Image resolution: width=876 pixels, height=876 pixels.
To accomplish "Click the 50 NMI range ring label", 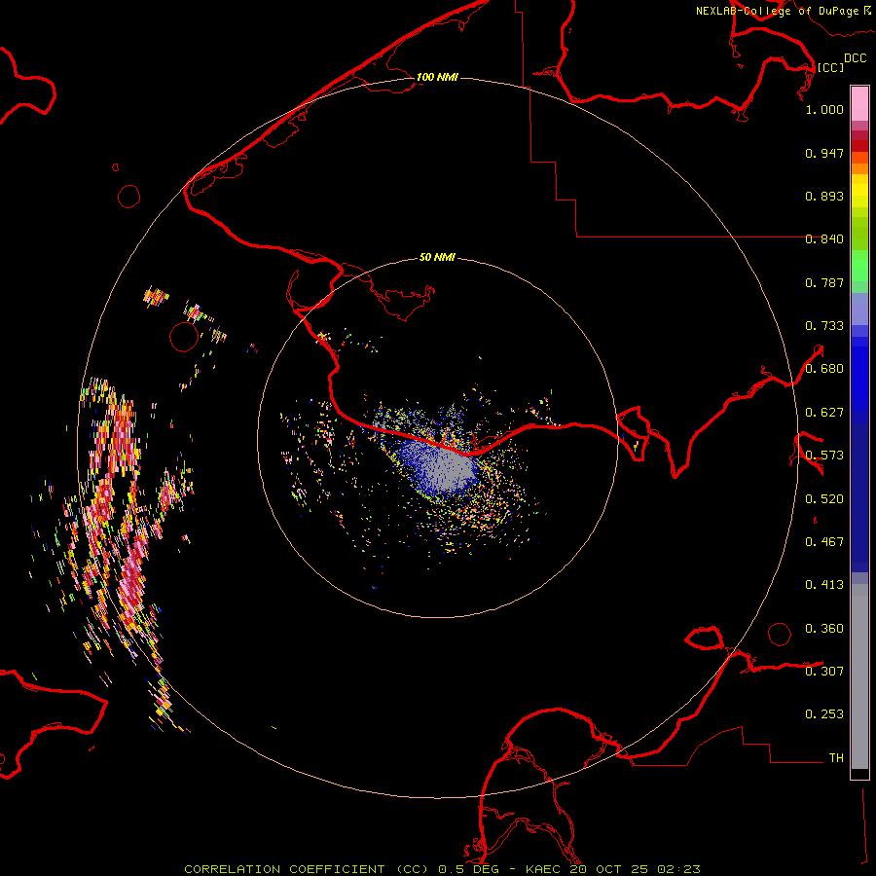I will tap(437, 257).
